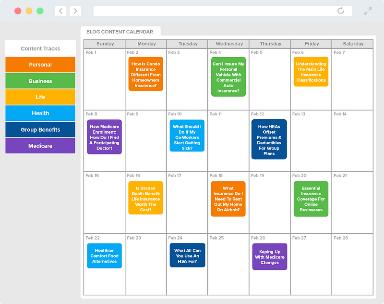Select the green Business content track
Image resolution: width=384 pixels, height=304 pixels.
click(40, 81)
